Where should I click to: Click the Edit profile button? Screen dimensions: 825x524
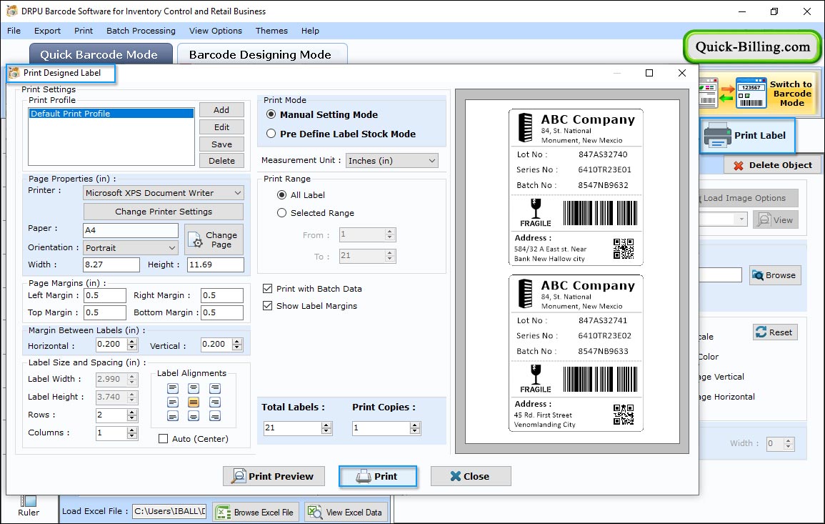221,127
